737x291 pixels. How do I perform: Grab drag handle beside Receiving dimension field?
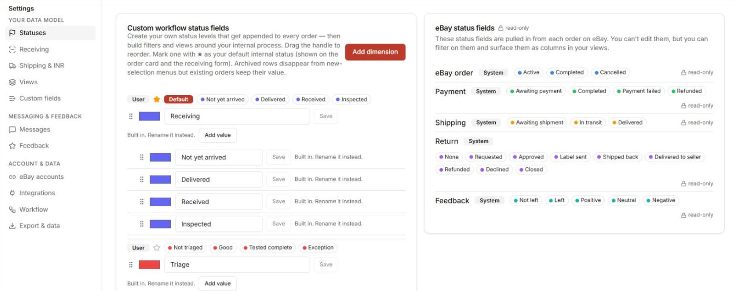131,116
